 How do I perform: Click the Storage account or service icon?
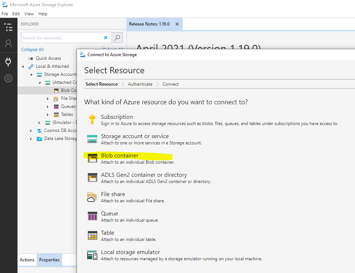click(x=92, y=139)
